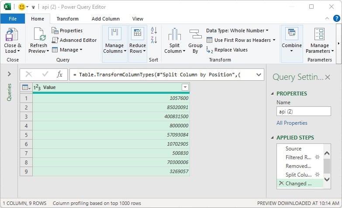The height and width of the screenshot is (208, 342).
Task: Open the Value column filter dropdown
Action: click(x=185, y=87)
